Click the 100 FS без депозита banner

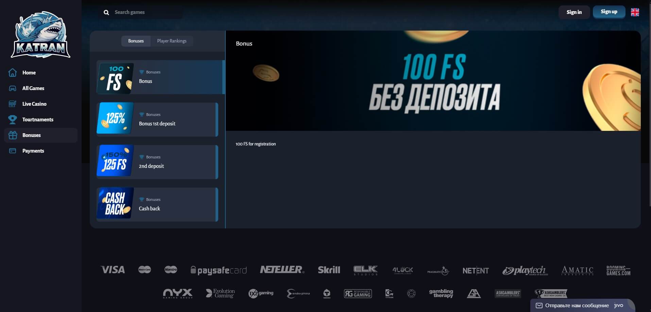(433, 81)
